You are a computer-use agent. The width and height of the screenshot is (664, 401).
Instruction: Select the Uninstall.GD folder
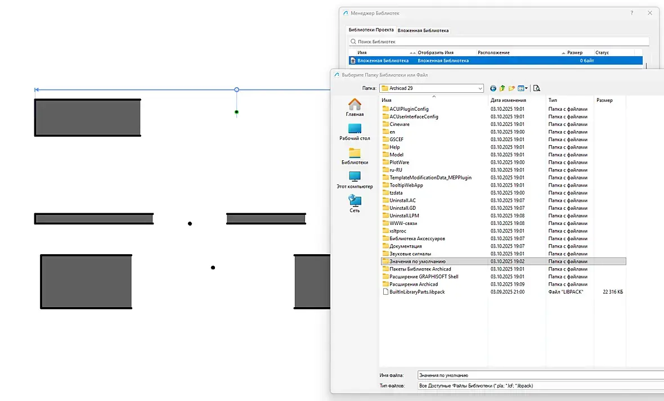[399, 208]
